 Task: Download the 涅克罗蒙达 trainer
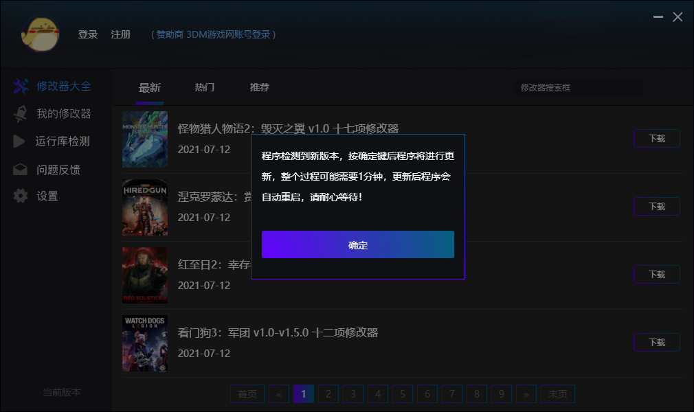point(657,206)
